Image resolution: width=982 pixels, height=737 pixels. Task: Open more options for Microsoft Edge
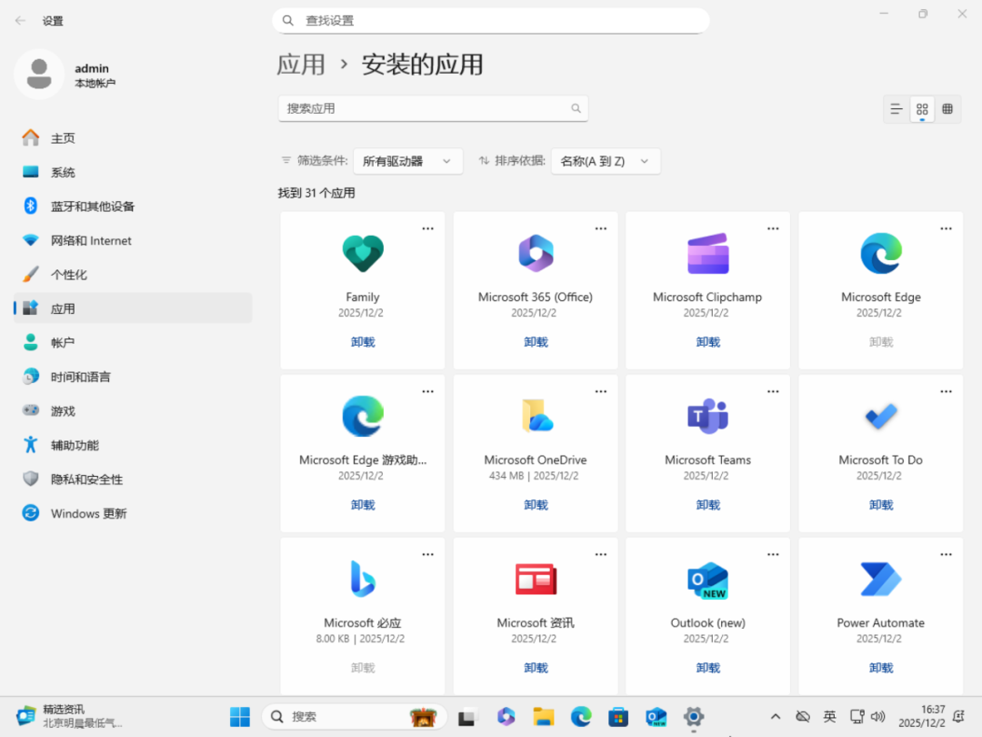(946, 228)
